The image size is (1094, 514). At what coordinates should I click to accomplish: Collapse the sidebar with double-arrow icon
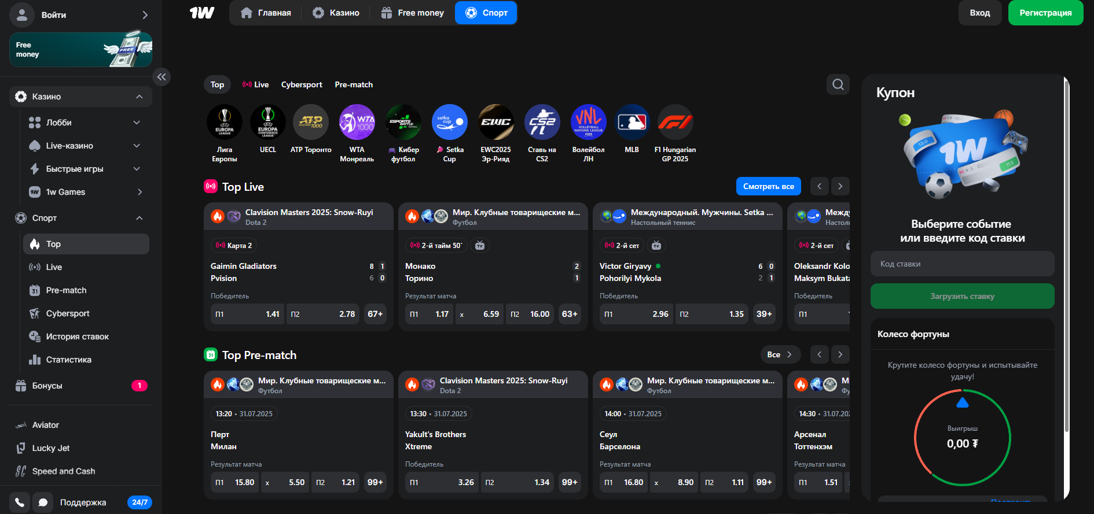pyautogui.click(x=161, y=77)
